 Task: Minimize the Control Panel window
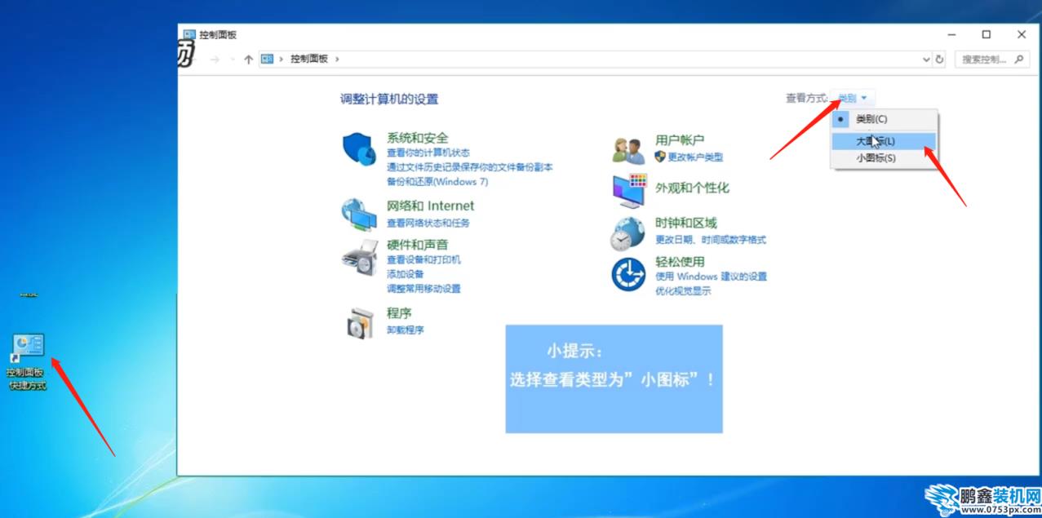(951, 34)
